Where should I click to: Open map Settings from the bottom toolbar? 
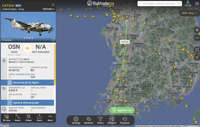point(76,120)
